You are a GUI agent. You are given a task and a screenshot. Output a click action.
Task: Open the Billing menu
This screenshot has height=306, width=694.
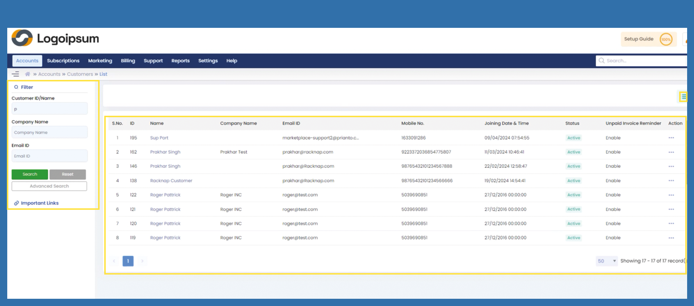click(x=128, y=61)
